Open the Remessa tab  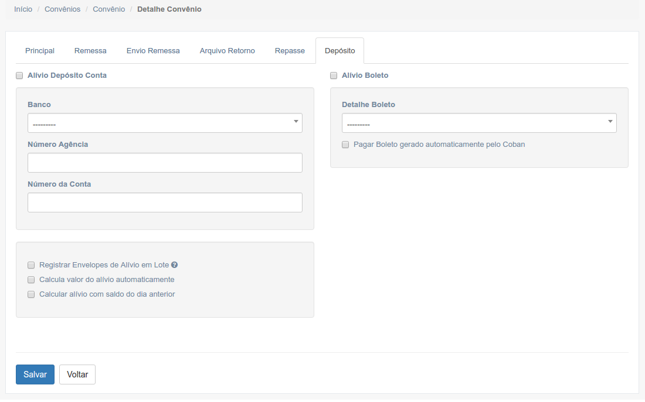tap(90, 51)
